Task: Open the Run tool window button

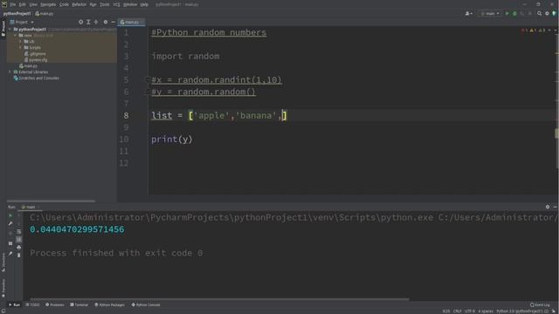Action: pyautogui.click(x=15, y=304)
